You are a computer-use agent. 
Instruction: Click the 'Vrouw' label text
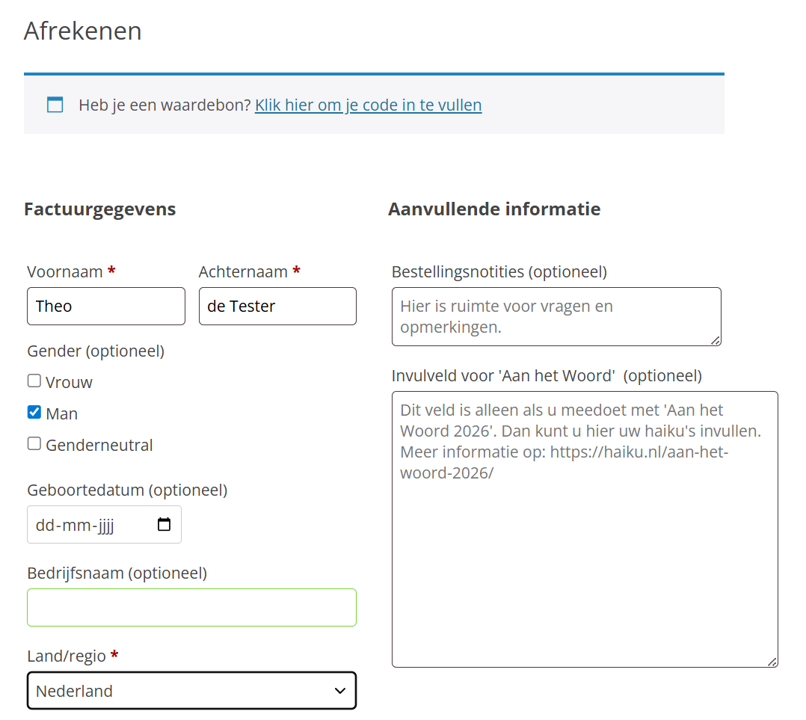click(x=69, y=382)
